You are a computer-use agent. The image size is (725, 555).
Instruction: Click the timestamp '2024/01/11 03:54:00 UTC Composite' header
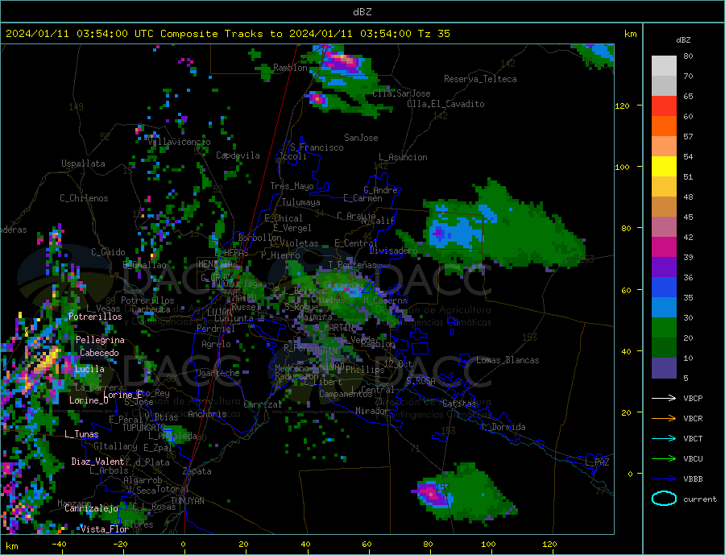point(111,34)
